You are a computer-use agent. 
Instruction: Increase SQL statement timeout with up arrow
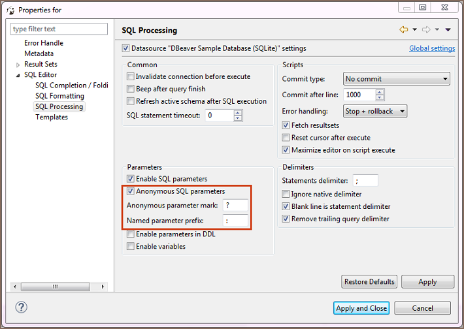238,112
